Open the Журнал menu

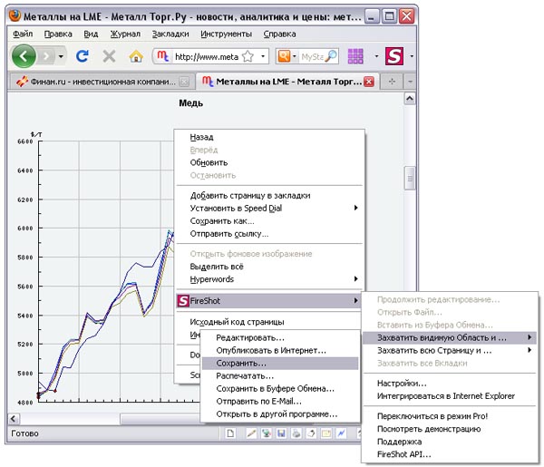pyautogui.click(x=125, y=34)
